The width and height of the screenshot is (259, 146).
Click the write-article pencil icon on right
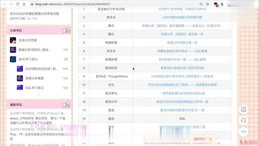pyautogui.click(x=244, y=109)
